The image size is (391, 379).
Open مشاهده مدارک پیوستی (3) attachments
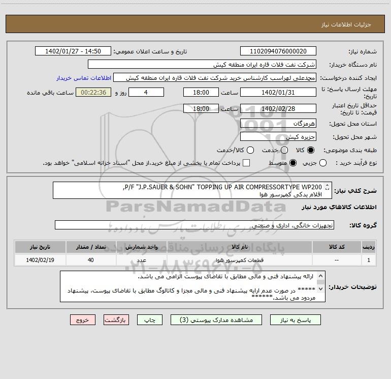[216, 320]
